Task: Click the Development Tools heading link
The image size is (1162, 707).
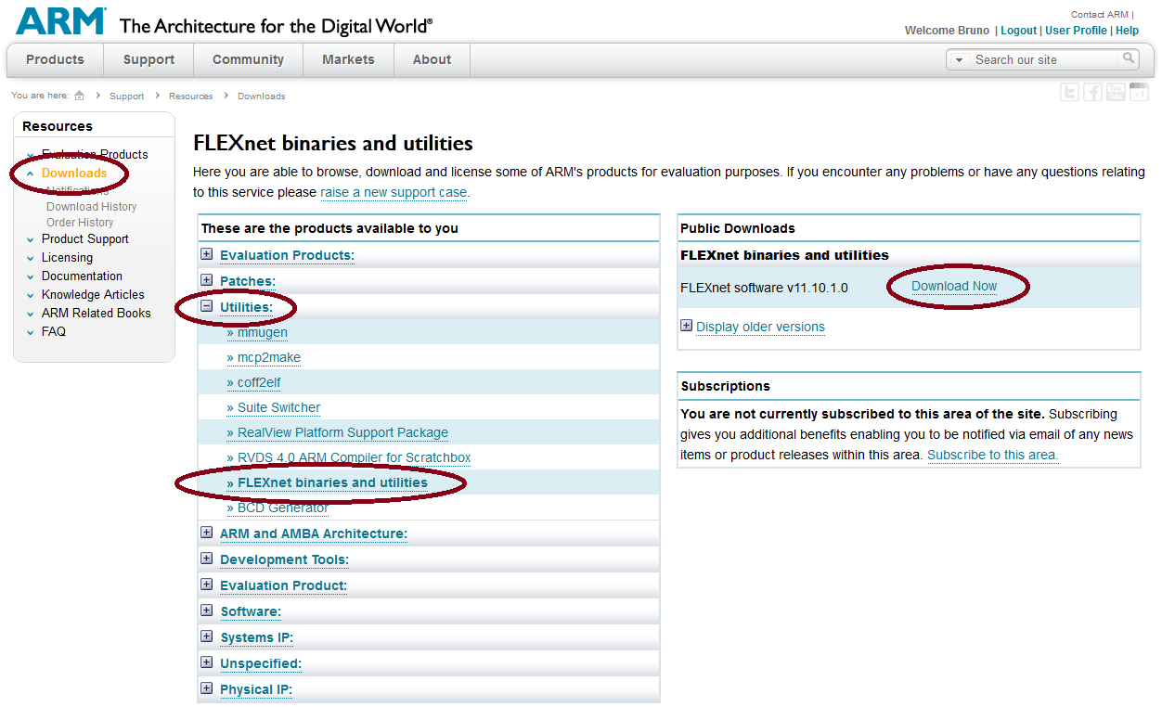Action: (x=284, y=559)
